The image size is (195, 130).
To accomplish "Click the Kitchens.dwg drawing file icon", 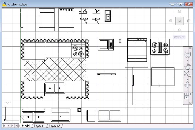I will point(4,4).
